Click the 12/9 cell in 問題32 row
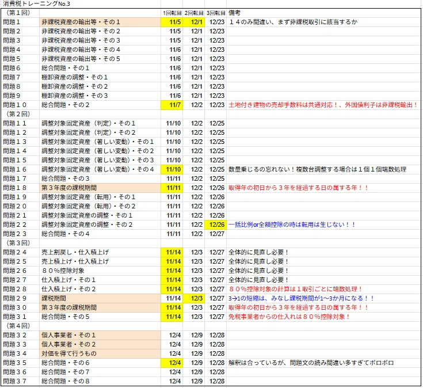423x388 pixels. click(x=194, y=335)
